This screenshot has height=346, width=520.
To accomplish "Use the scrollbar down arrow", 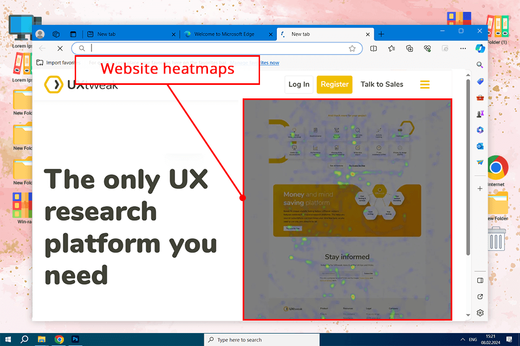I will coord(468,315).
